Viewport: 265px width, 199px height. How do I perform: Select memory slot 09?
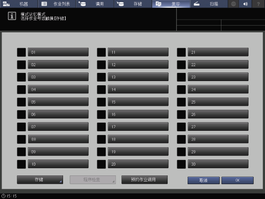pos(58,152)
